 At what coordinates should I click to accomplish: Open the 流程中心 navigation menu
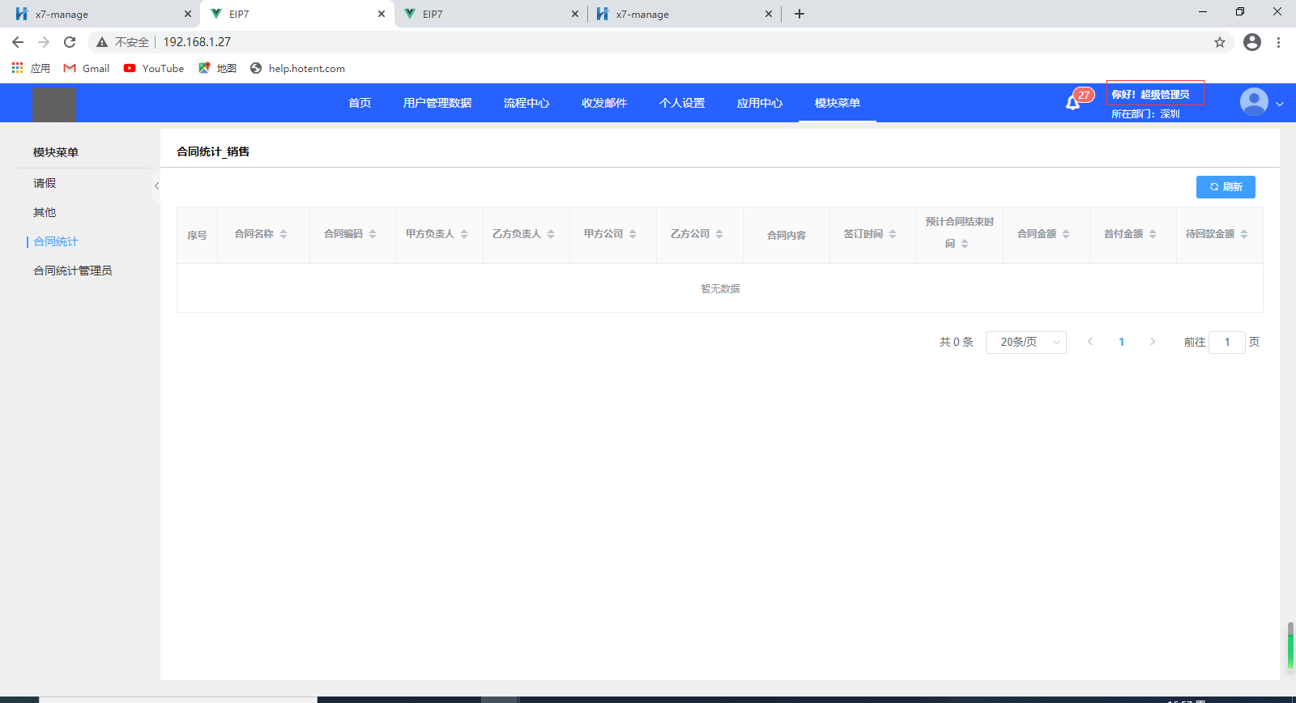(526, 103)
